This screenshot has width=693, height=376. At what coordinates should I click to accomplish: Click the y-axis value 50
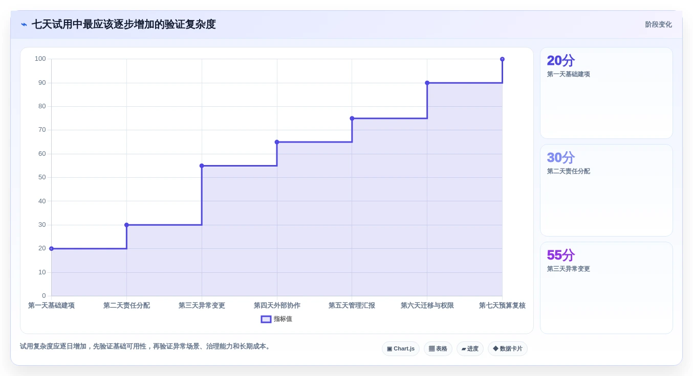pyautogui.click(x=42, y=177)
